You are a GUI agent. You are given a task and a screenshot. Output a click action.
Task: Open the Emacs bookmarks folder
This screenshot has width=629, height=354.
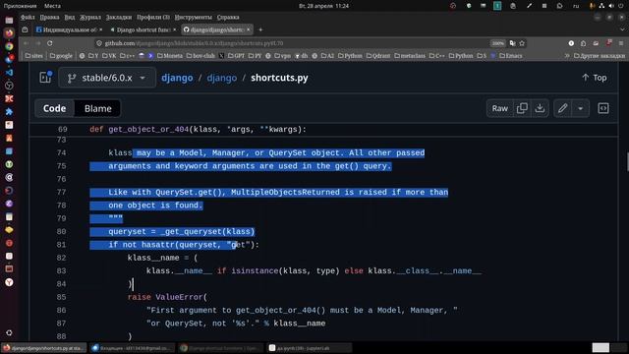click(x=511, y=56)
